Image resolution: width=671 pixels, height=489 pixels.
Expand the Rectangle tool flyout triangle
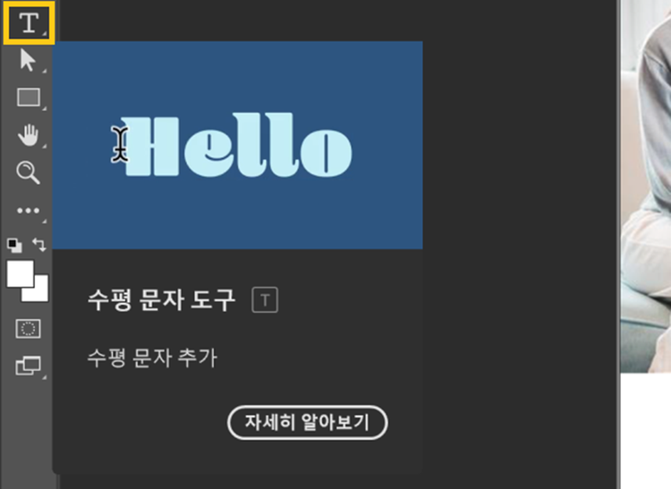[x=44, y=108]
